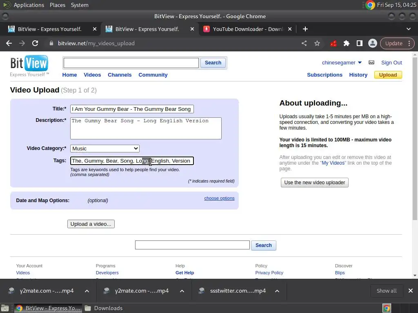Click the site lock icon in address bar
The height and width of the screenshot is (313, 418).
click(x=51, y=43)
